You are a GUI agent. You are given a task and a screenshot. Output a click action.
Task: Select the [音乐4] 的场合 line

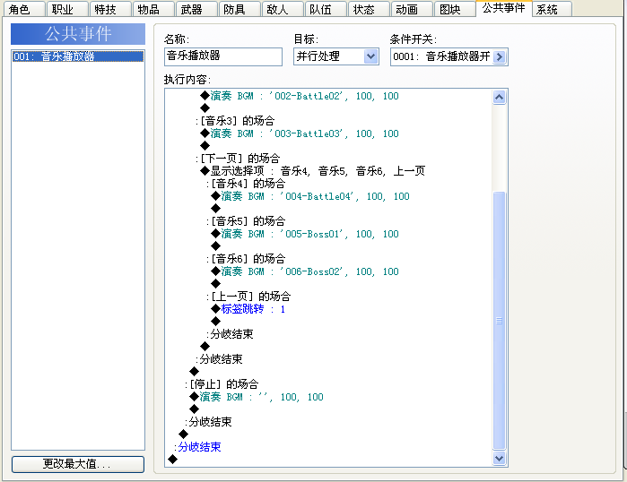[246, 184]
